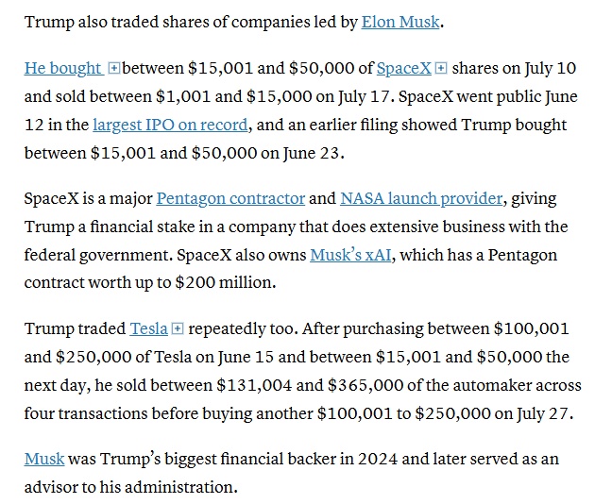
Task: Visit the "largest IPO on record" link
Action: (x=170, y=125)
